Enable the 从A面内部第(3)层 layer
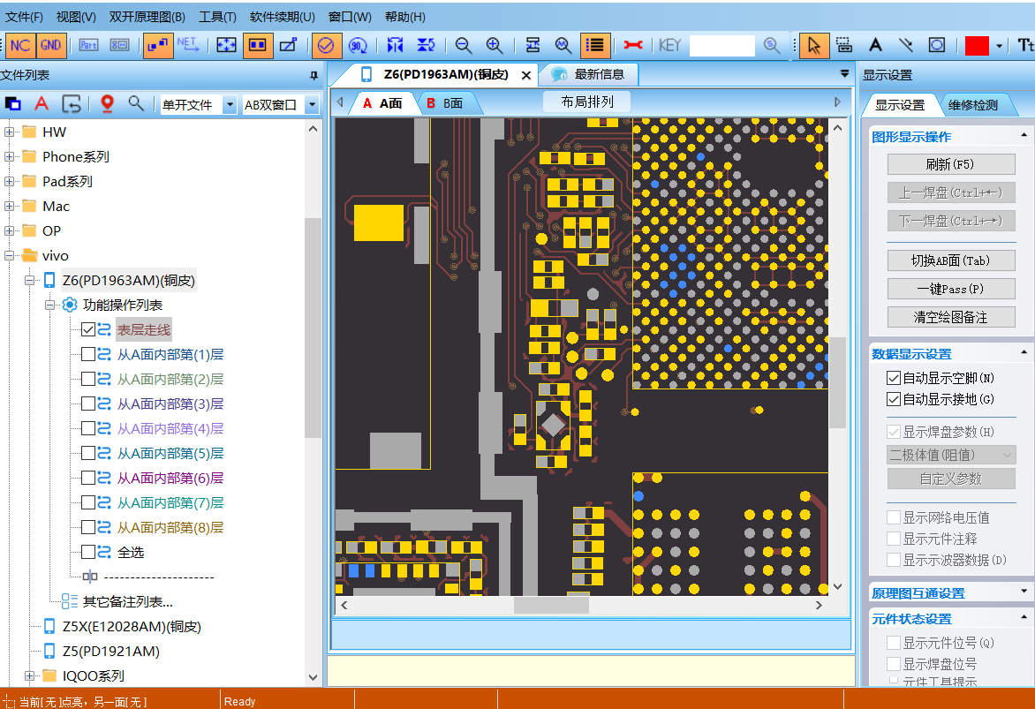Image resolution: width=1035 pixels, height=709 pixels. (x=87, y=404)
